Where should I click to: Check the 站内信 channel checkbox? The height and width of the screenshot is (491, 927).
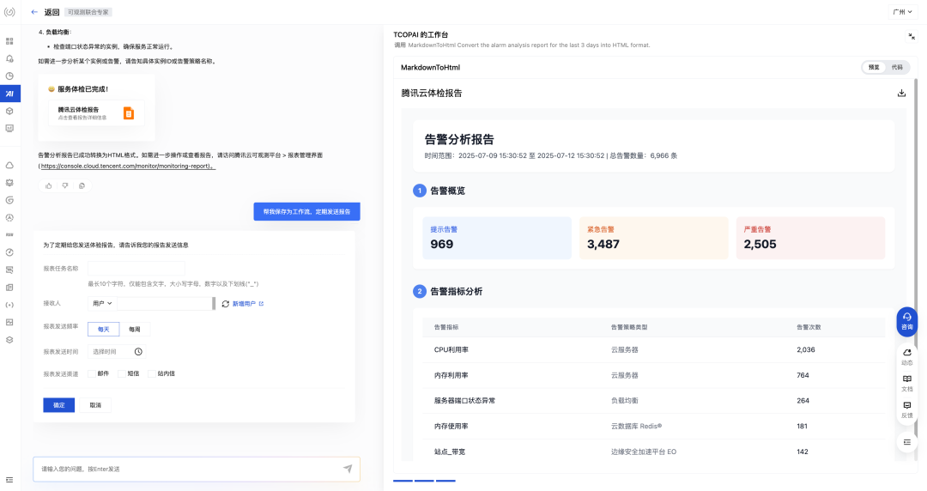click(x=152, y=374)
